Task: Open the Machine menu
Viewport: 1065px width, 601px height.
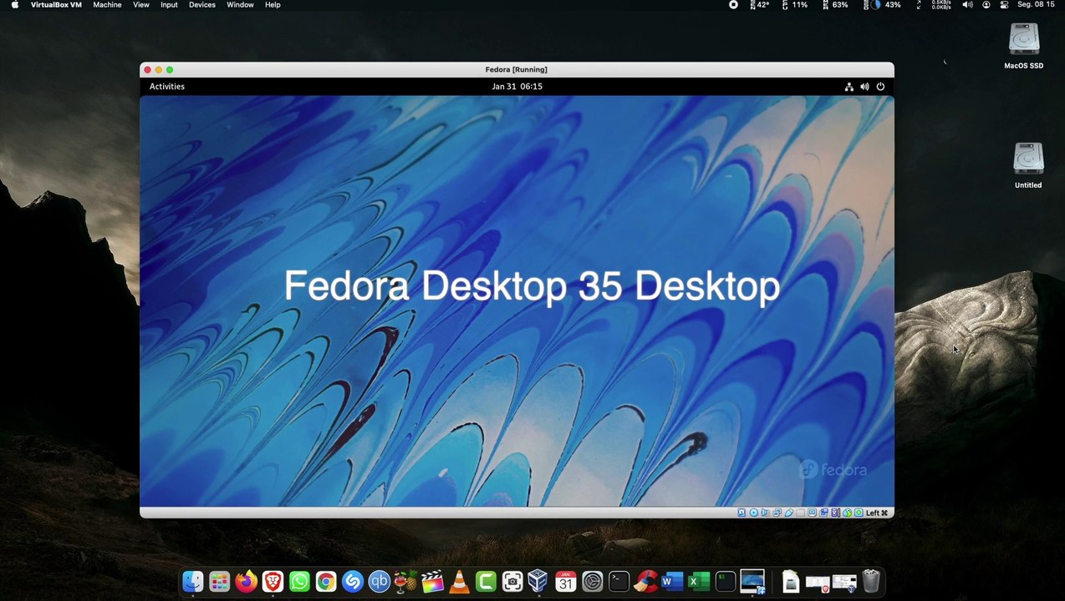Action: point(107,5)
